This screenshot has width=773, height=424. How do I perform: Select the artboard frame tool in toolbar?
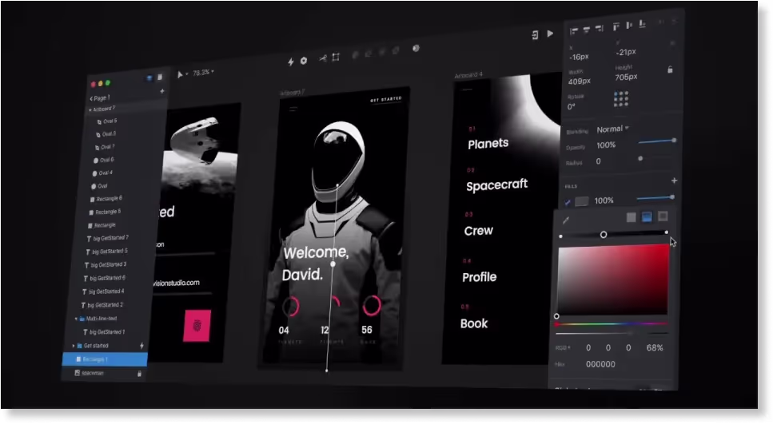[x=336, y=57]
